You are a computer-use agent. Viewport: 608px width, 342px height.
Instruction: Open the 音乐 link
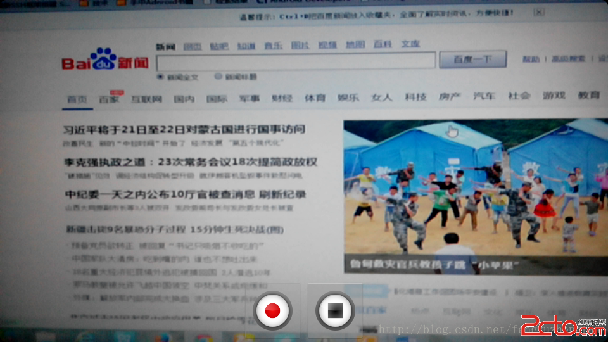[x=274, y=46]
